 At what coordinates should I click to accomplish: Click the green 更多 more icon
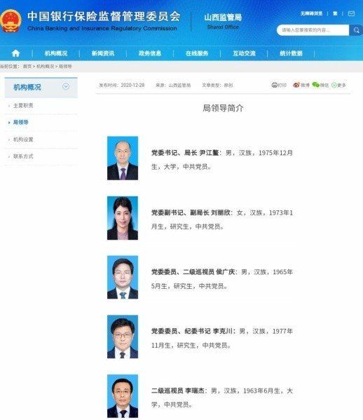334,85
